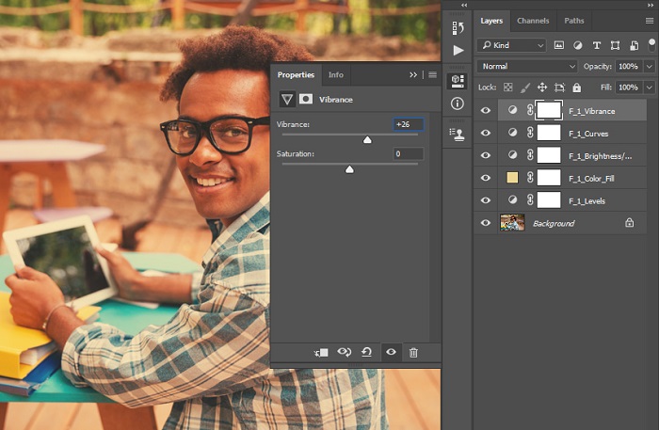Image resolution: width=659 pixels, height=430 pixels.
Task: Open the Clone Source stamp icon
Action: pyautogui.click(x=457, y=135)
